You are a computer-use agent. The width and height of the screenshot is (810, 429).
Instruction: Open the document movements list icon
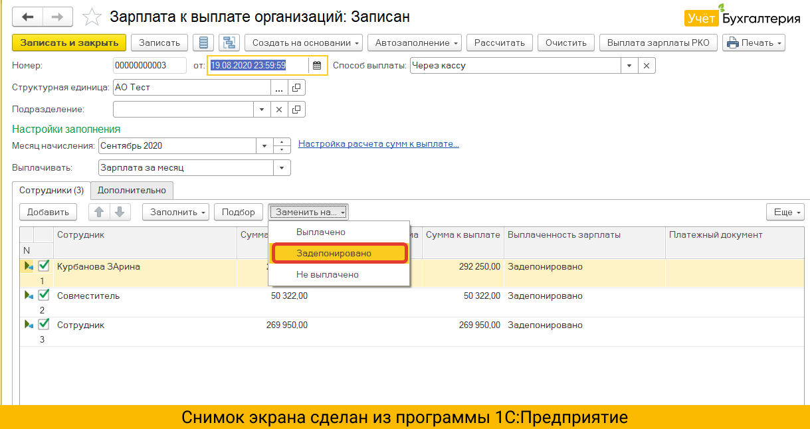[x=203, y=43]
